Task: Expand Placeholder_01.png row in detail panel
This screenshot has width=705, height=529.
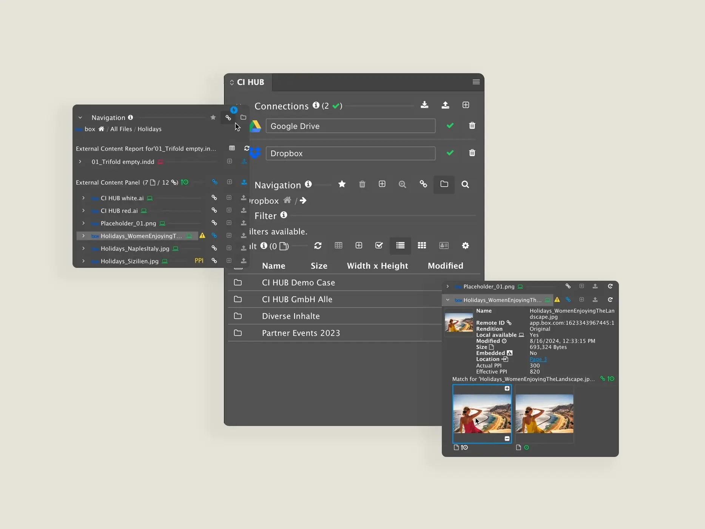Action: tap(447, 286)
